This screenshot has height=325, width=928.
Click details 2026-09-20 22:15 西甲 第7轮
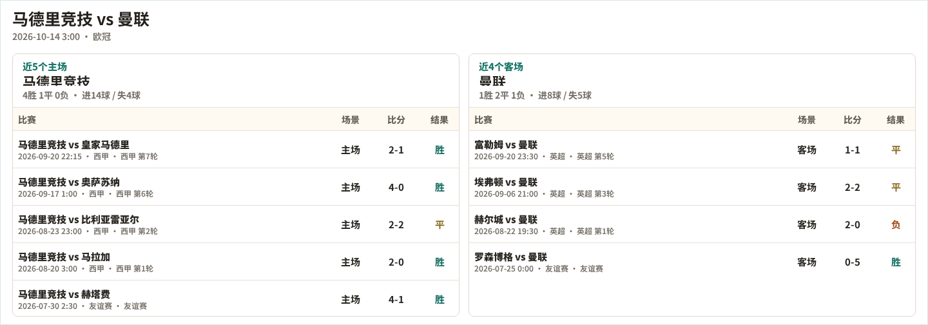click(88, 157)
